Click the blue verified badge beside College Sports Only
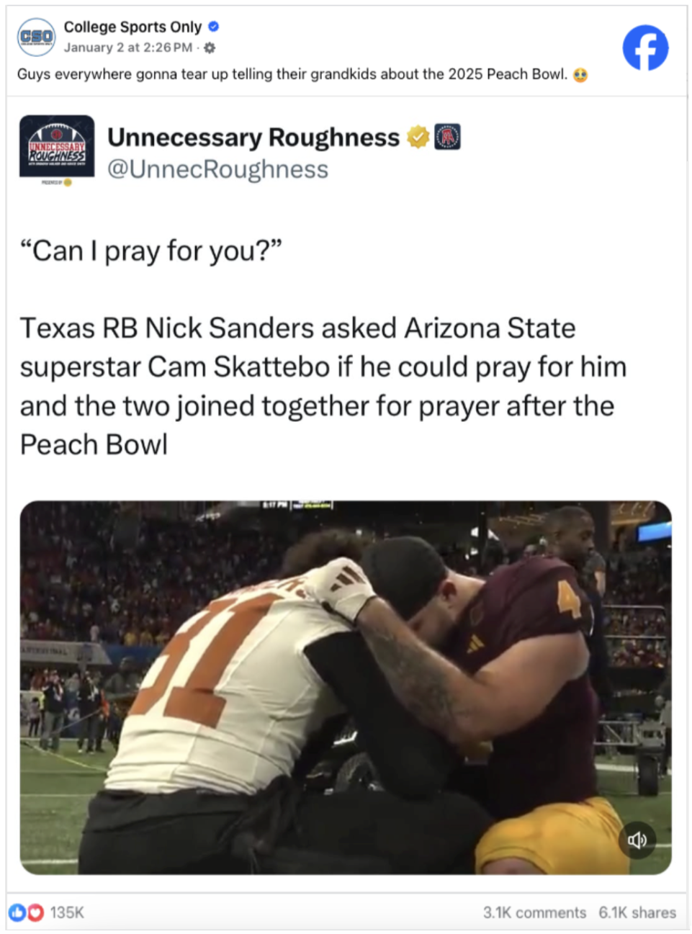The image size is (692, 934). click(x=213, y=27)
